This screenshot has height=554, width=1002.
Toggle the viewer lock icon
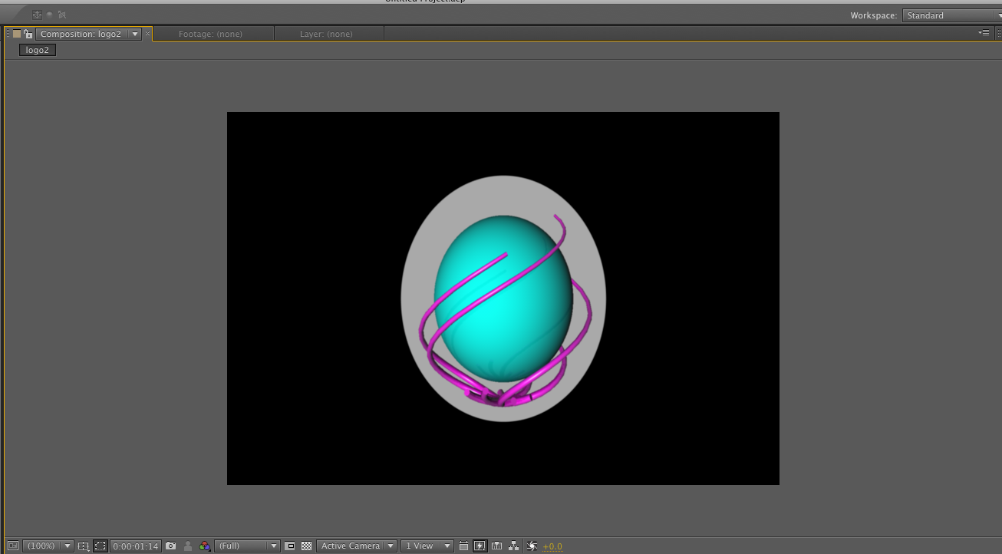click(28, 34)
